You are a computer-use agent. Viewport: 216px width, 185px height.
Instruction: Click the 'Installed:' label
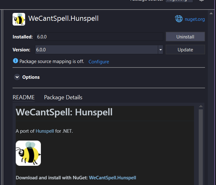click(23, 37)
